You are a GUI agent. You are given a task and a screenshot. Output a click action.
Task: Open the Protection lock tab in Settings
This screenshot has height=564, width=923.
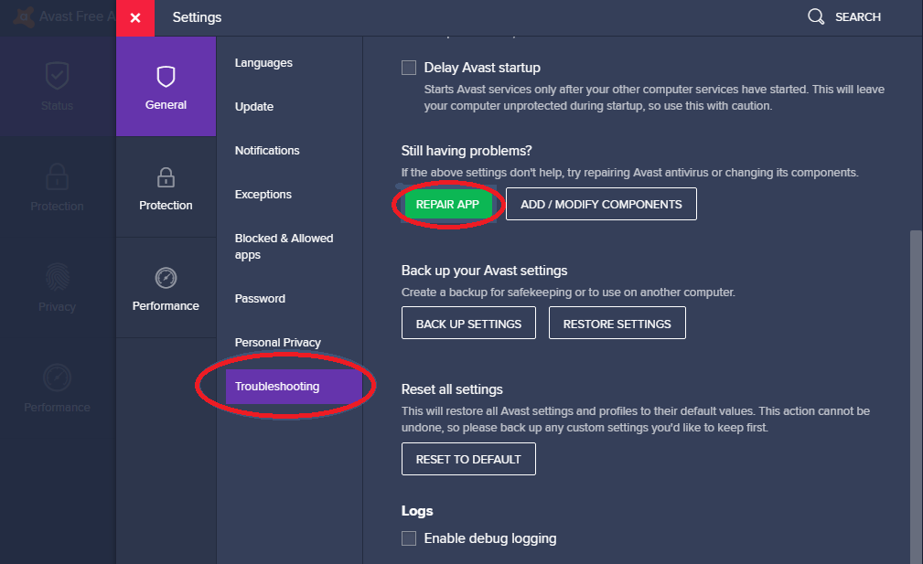coord(166,187)
